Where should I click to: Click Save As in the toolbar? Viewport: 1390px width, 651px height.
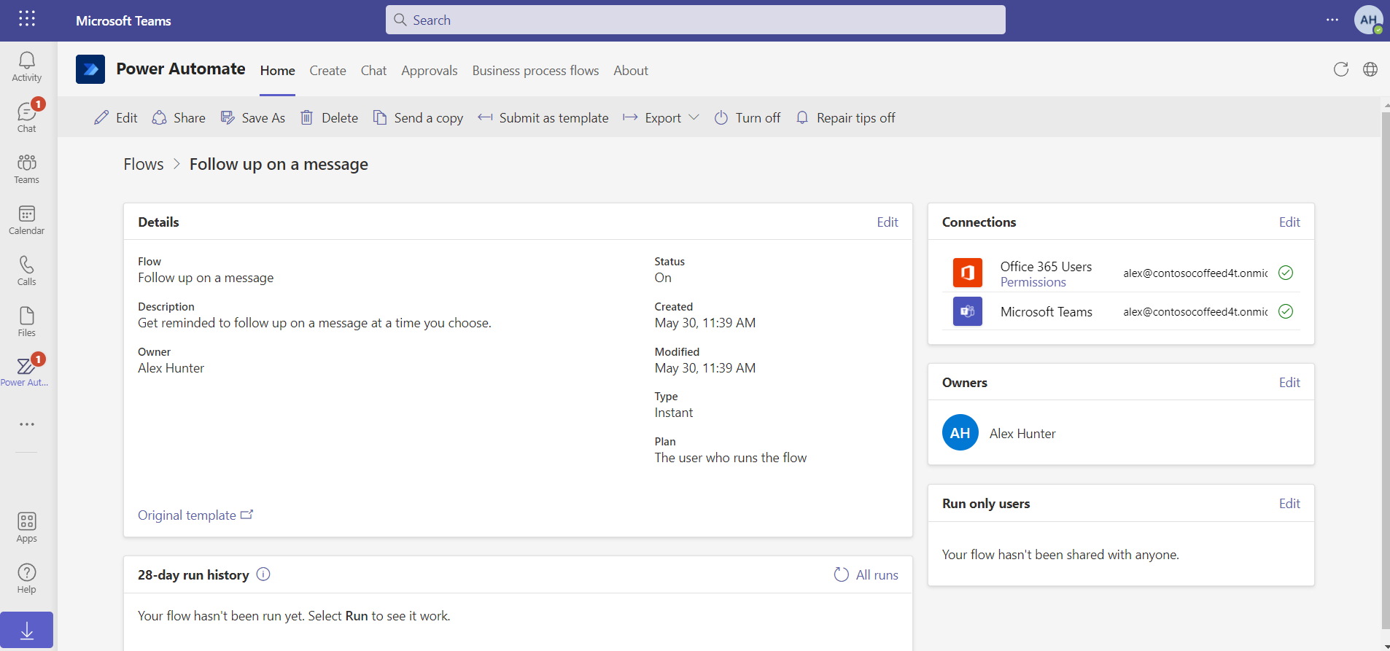click(253, 117)
